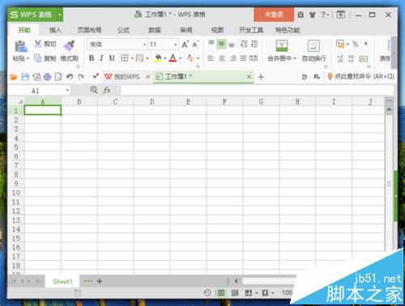
Task: Click the search command box (点此查找命令)
Action: (360, 77)
